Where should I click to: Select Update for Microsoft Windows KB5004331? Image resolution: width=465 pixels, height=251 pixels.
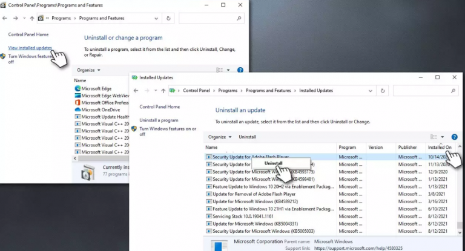pyautogui.click(x=330, y=224)
